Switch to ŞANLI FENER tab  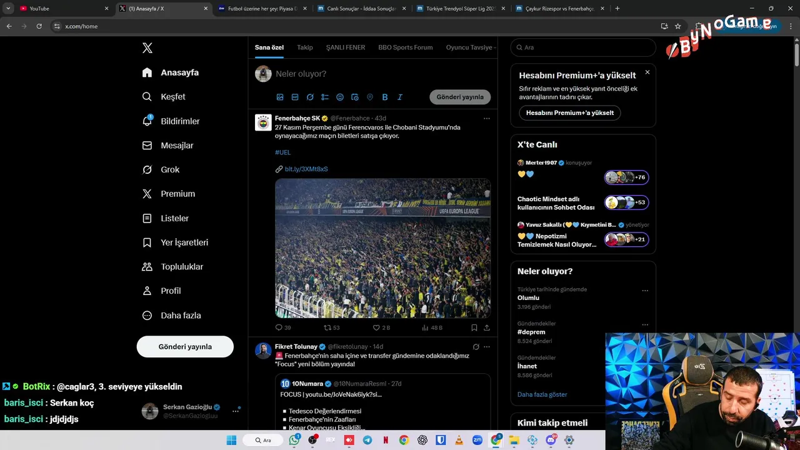345,47
